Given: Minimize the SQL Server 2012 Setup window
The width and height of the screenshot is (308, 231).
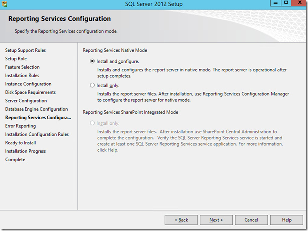Looking at the screenshot, I should [276, 3].
